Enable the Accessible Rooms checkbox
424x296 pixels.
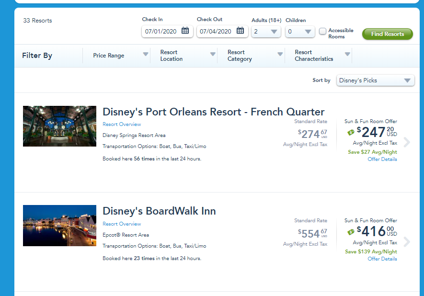click(x=323, y=31)
